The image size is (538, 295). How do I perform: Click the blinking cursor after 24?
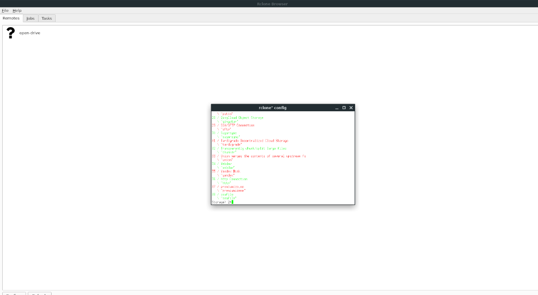pos(231,202)
